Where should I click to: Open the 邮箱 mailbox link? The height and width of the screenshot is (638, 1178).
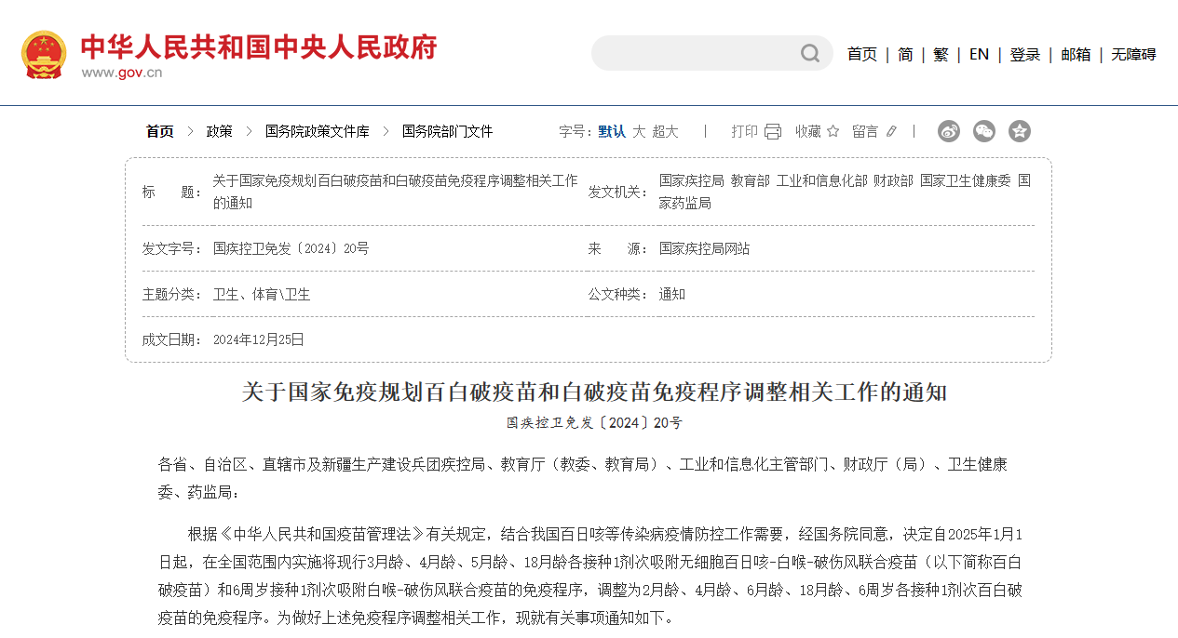click(1076, 54)
